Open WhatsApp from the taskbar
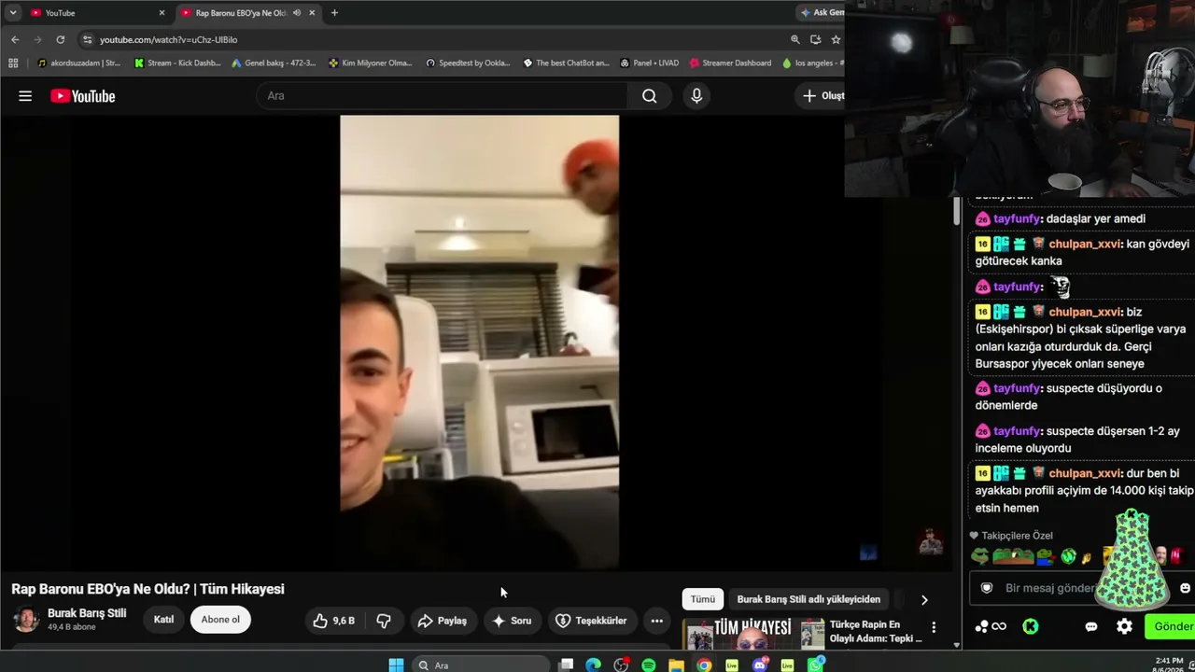 [816, 665]
